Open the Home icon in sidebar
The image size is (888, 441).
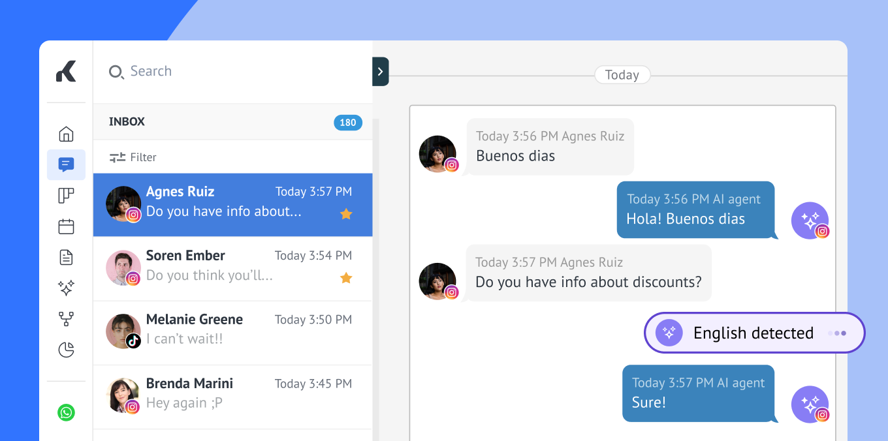(x=66, y=134)
